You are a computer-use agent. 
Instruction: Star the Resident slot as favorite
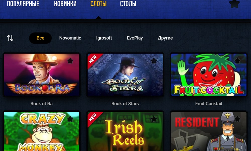click(237, 119)
